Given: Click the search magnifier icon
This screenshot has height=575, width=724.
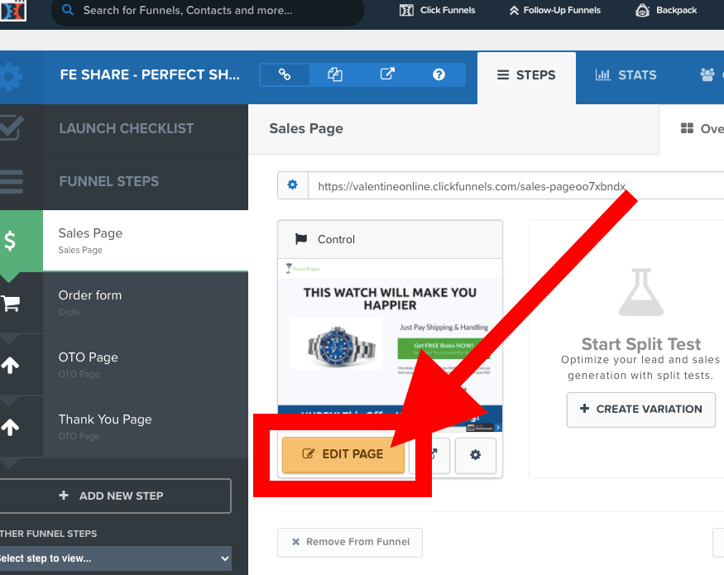Looking at the screenshot, I should (x=67, y=10).
